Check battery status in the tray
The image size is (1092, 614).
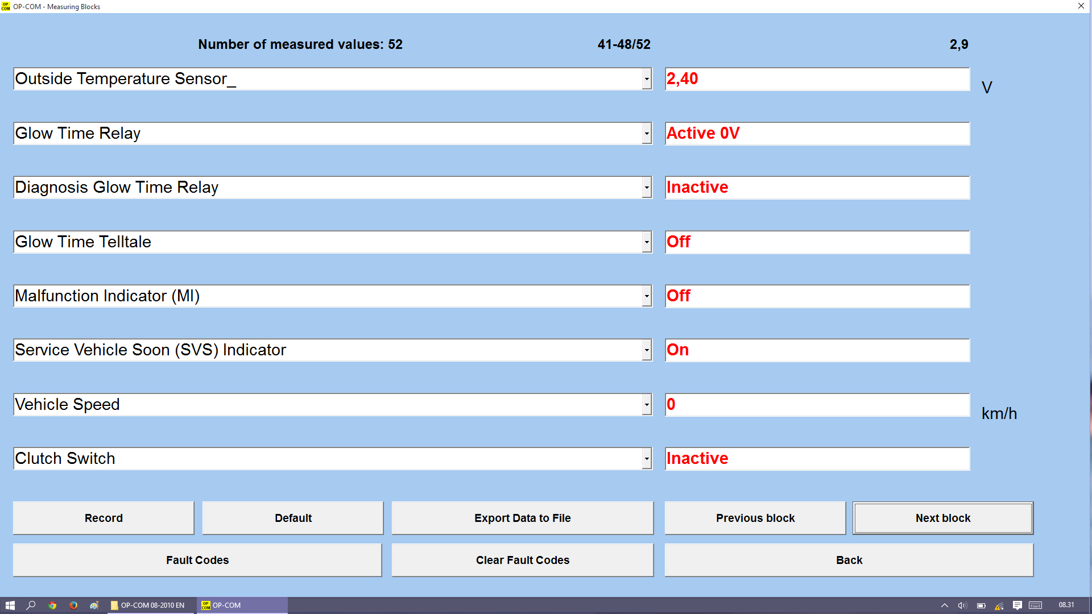pos(981,605)
